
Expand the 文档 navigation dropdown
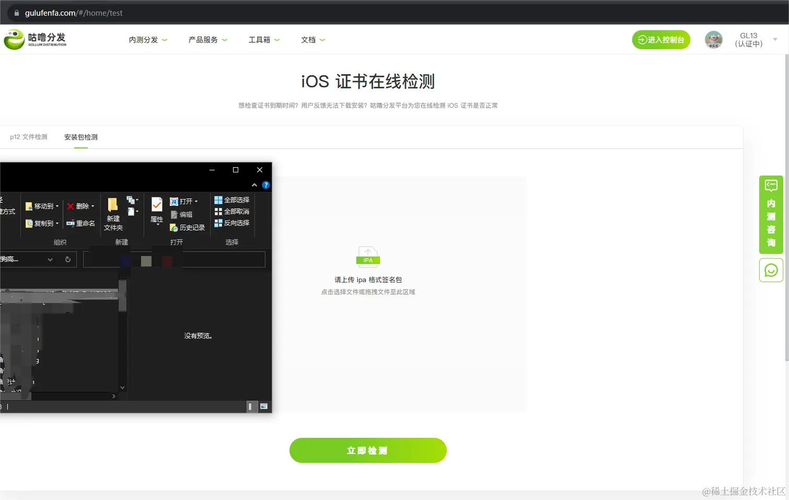[x=312, y=39]
